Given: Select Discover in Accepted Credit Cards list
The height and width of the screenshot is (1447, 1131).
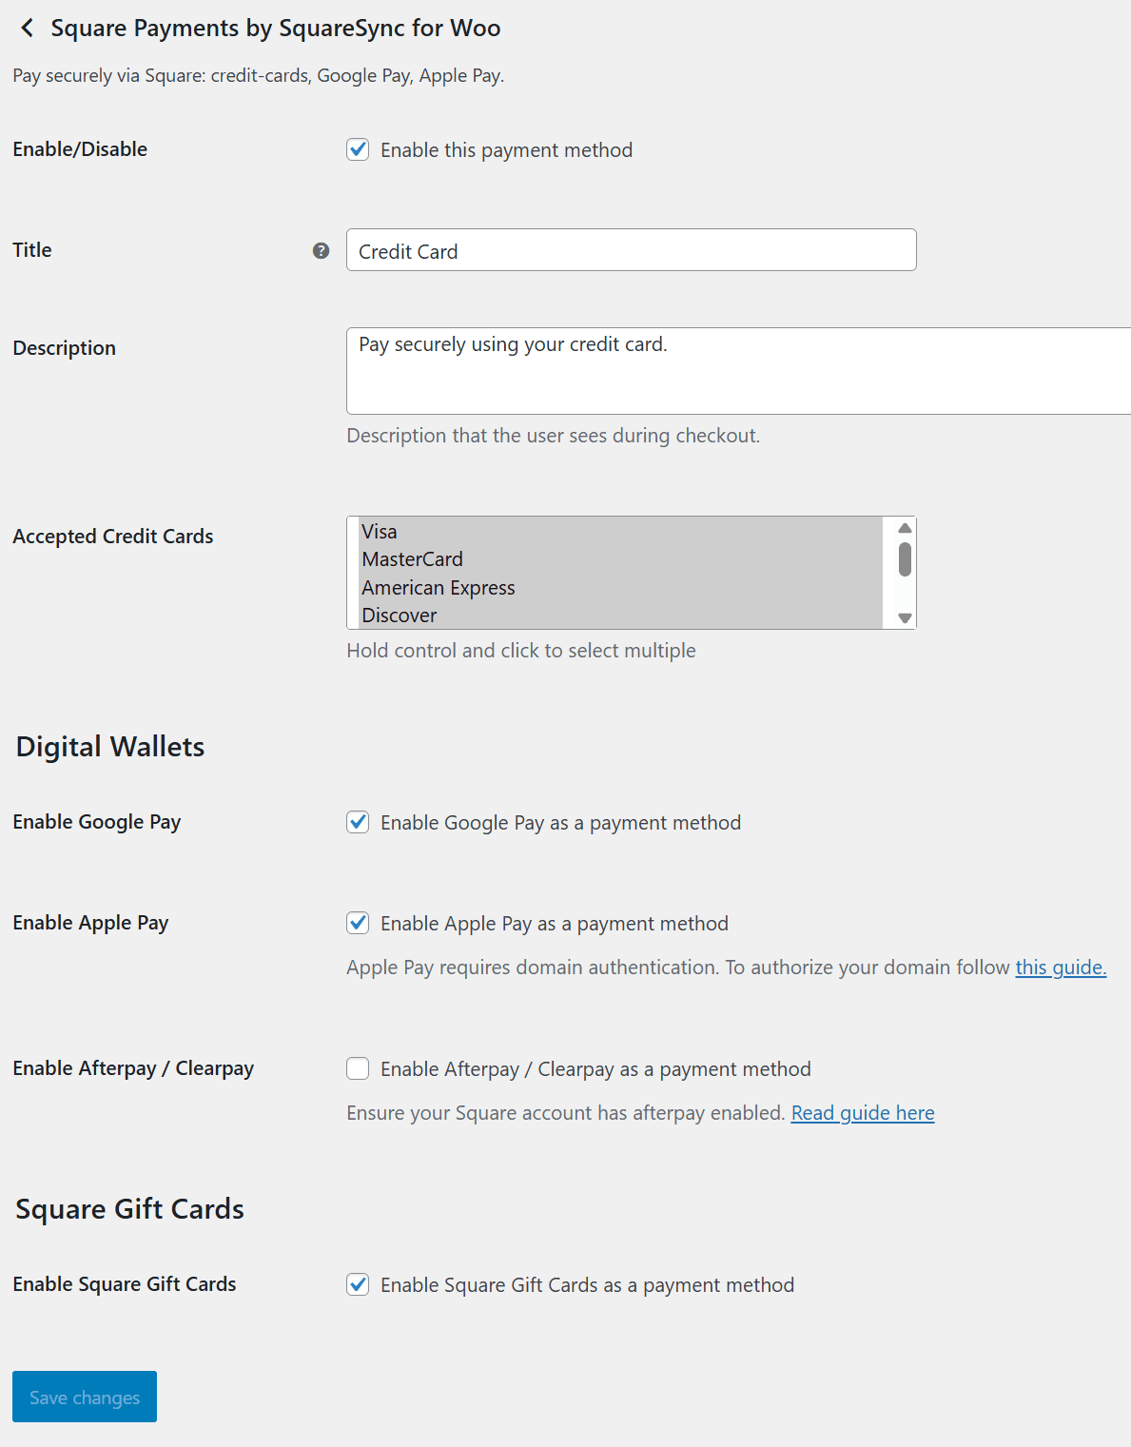Looking at the screenshot, I should pyautogui.click(x=622, y=616).
